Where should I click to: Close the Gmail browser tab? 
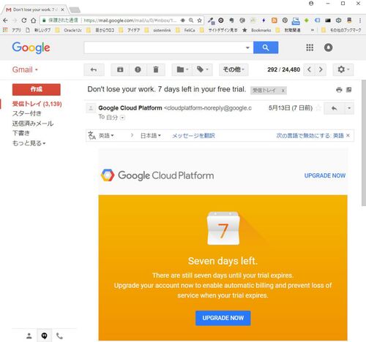pos(62,9)
